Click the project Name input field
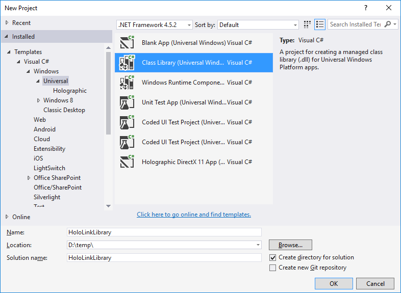The width and height of the screenshot is (401, 293). [x=164, y=232]
